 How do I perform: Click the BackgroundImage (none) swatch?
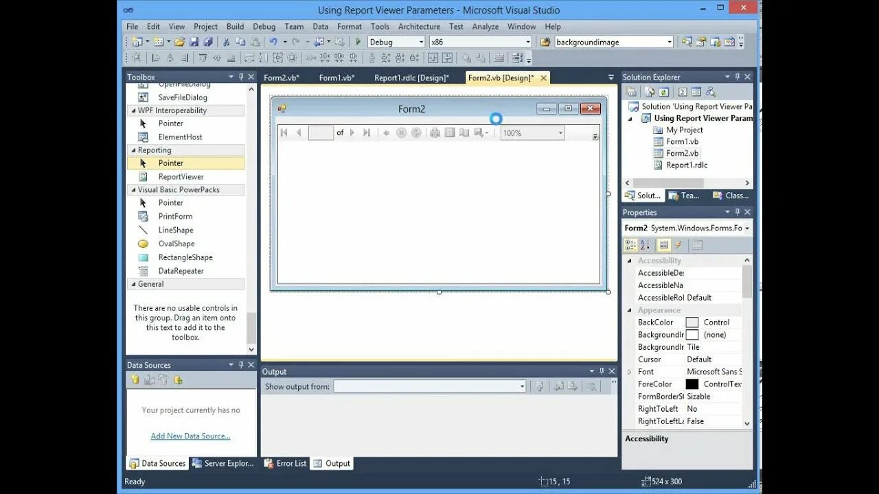[x=692, y=335]
